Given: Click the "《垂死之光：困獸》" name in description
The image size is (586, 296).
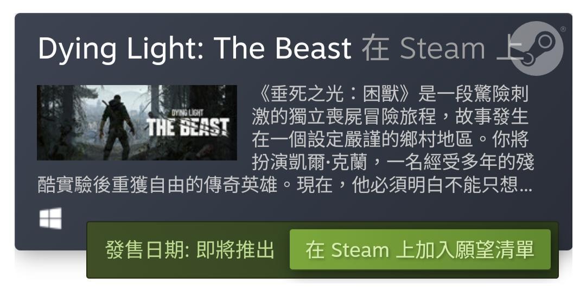Looking at the screenshot, I should pos(334,94).
